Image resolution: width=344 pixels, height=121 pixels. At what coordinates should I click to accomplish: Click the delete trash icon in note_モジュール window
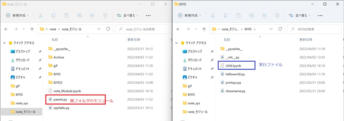pyautogui.click(x=105, y=15)
